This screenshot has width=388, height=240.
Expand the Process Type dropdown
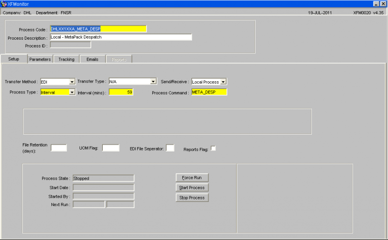pos(72,92)
